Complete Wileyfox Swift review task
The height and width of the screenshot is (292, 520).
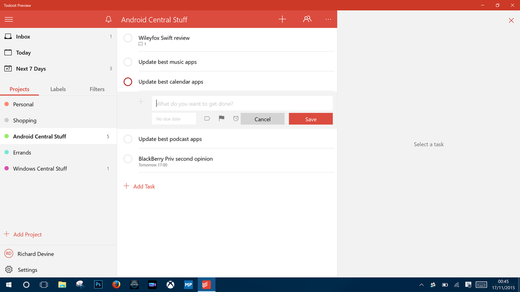[x=128, y=38]
